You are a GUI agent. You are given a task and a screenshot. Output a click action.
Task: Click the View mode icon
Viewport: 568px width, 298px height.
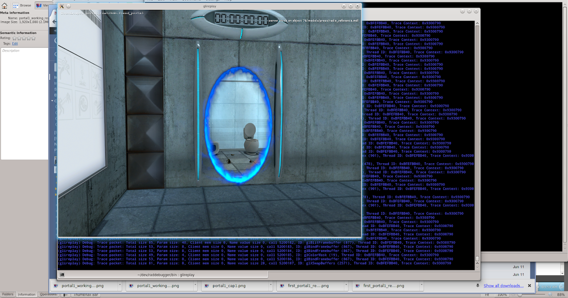pyautogui.click(x=40, y=5)
